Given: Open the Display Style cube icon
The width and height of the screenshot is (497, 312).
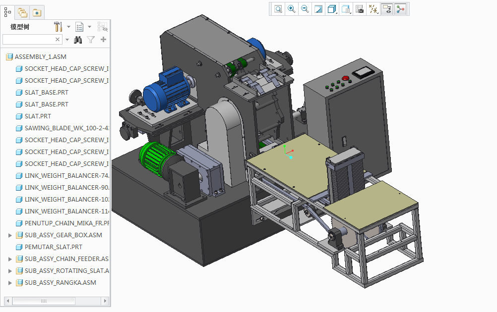Looking at the screenshot, I should (x=332, y=9).
